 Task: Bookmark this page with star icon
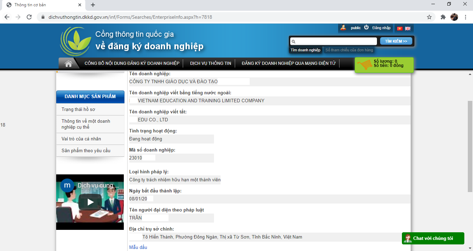[x=429, y=17]
